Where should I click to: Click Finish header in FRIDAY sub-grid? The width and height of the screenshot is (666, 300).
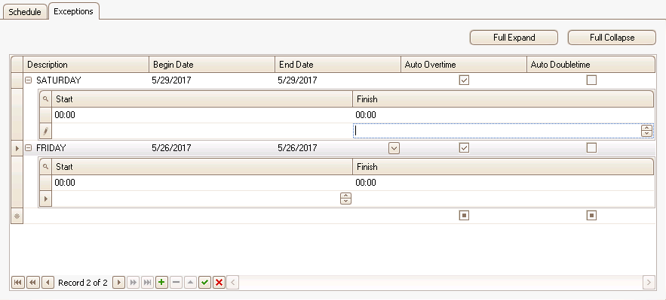[x=503, y=167]
